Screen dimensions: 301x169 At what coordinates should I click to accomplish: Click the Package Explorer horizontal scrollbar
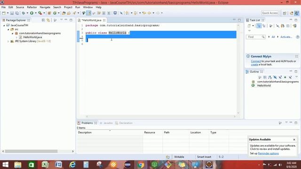(32, 151)
